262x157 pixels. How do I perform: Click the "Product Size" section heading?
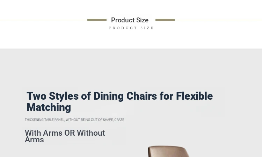tap(130, 20)
